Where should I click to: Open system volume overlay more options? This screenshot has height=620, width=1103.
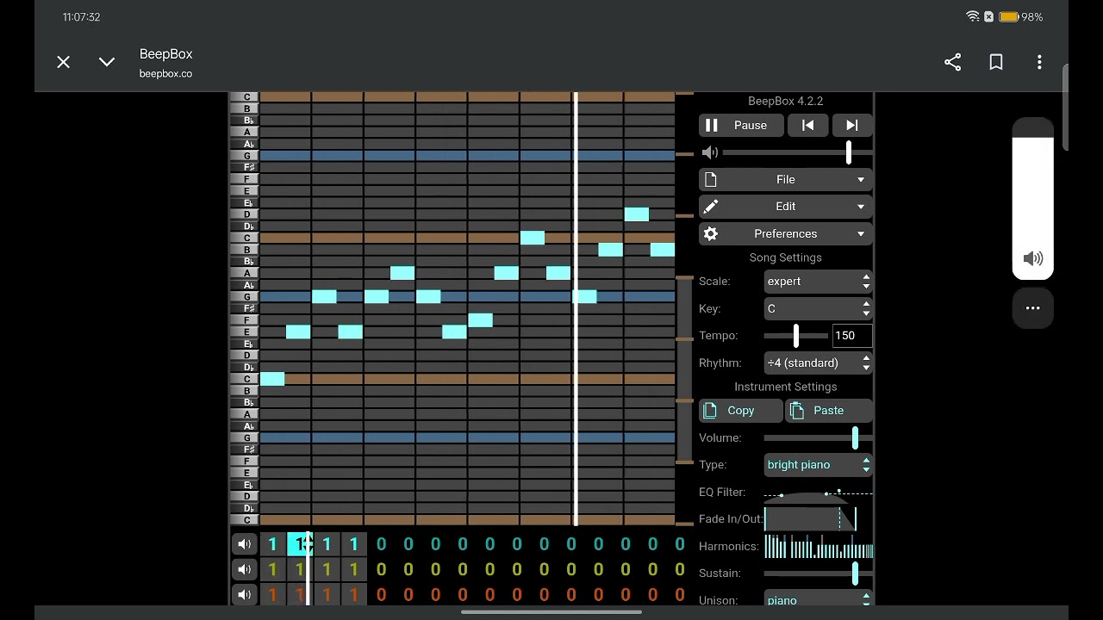(1032, 308)
